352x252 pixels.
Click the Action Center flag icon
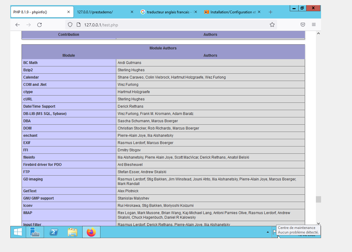(x=274, y=232)
